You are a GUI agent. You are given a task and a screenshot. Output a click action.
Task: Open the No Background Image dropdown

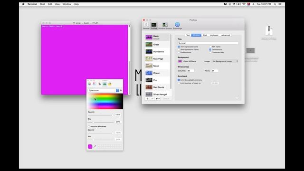pos(225,61)
